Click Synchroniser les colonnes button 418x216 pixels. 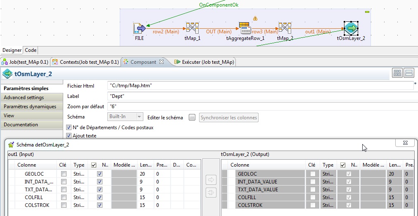tap(229, 118)
